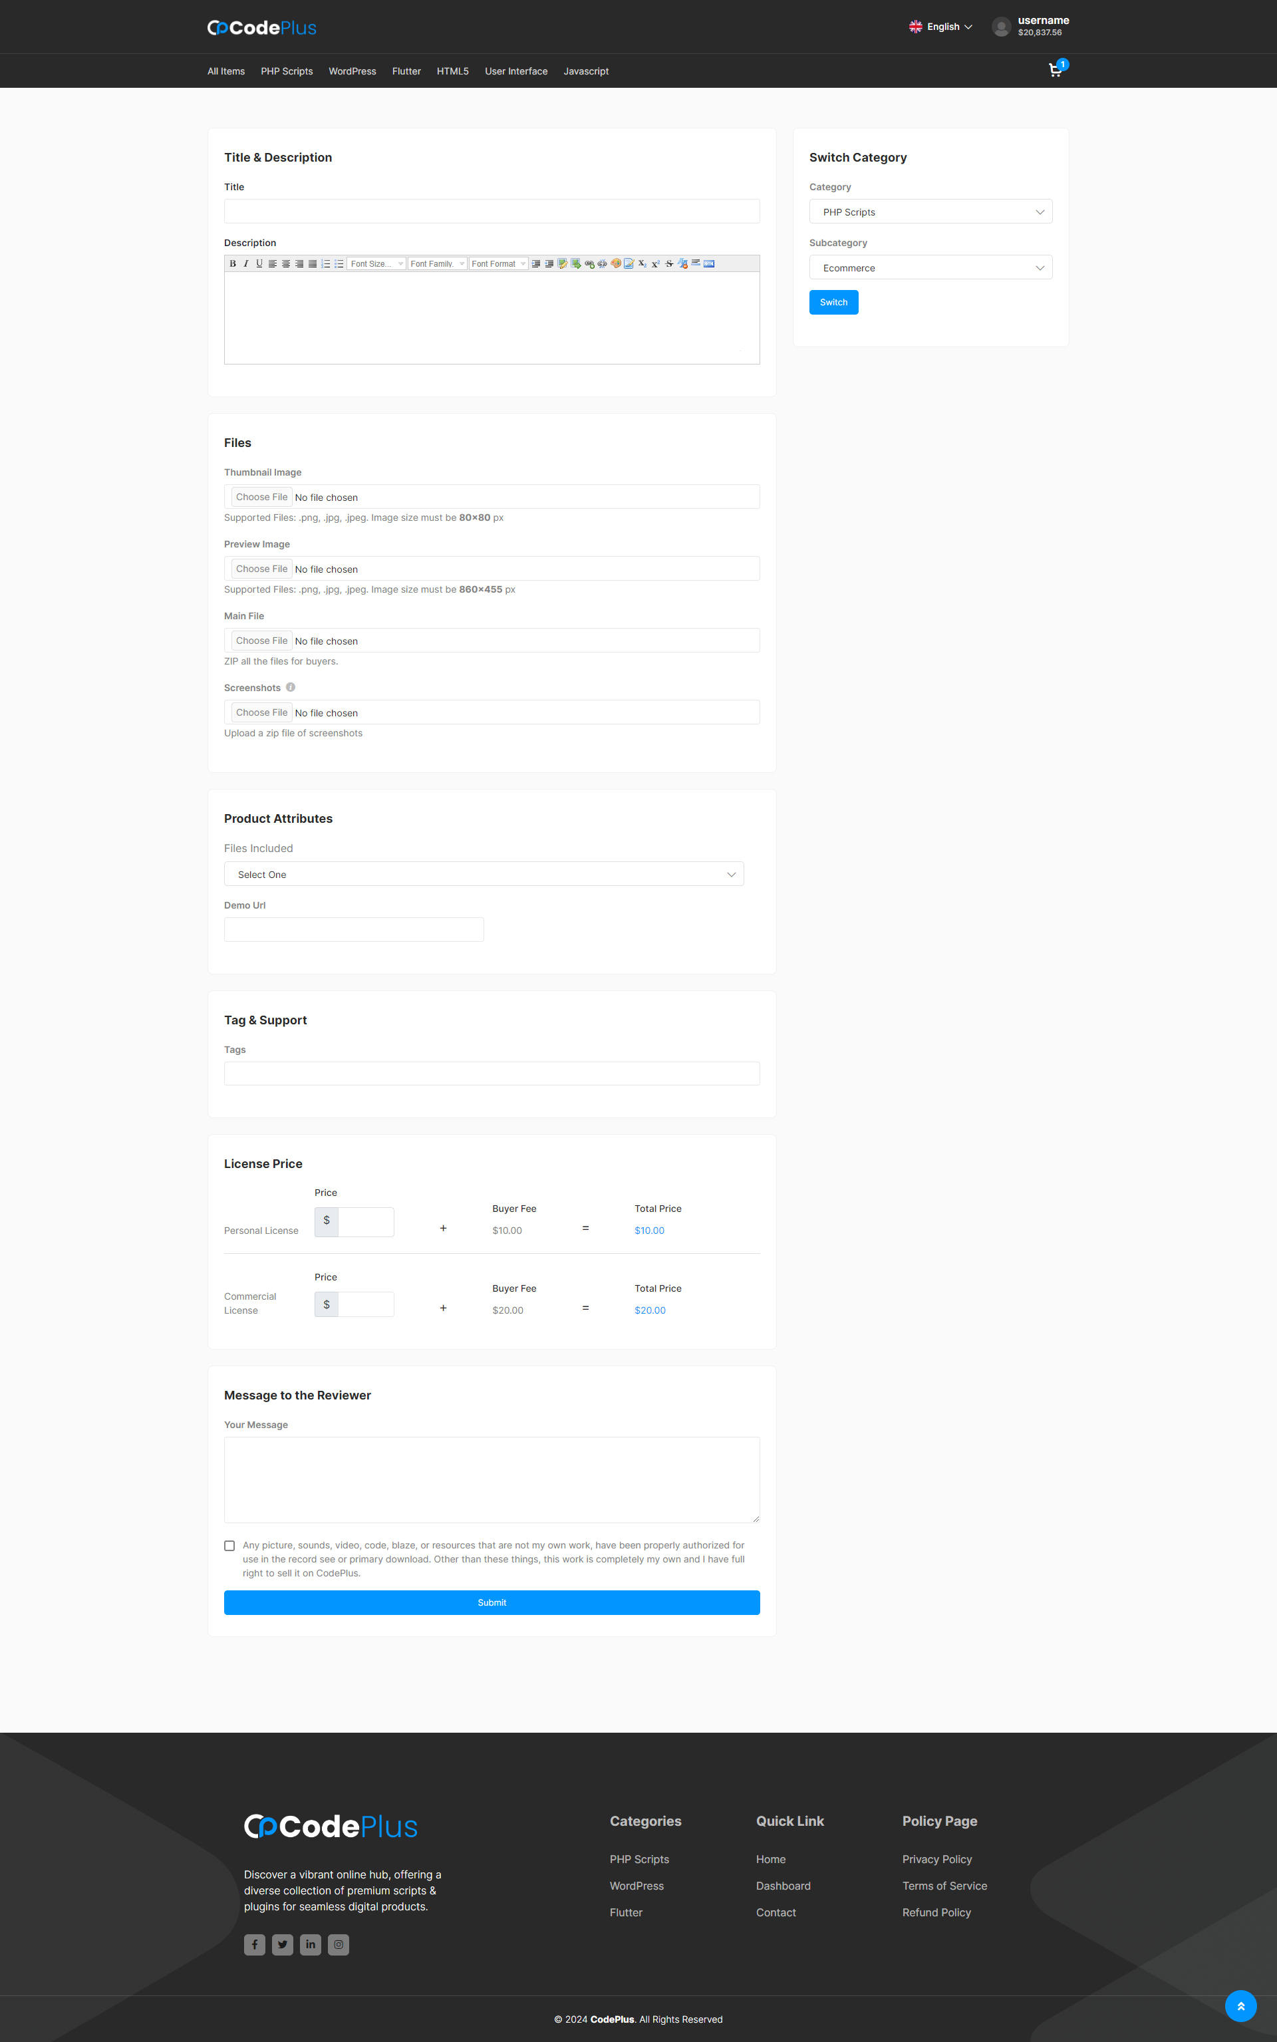Click the underline icon in editor toolbar
Image resolution: width=1277 pixels, height=2042 pixels.
coord(259,263)
